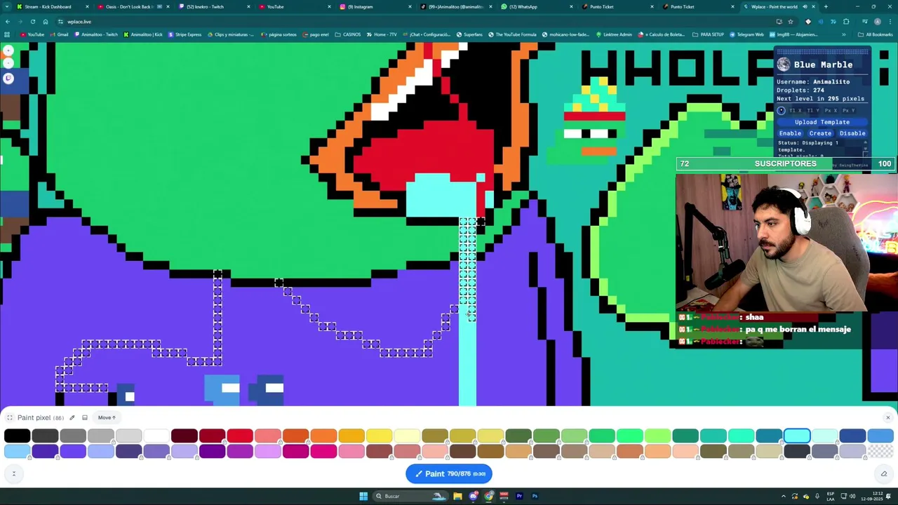Open the Animaliitoo | Kick bookmark
The height and width of the screenshot is (505, 898).
click(143, 34)
